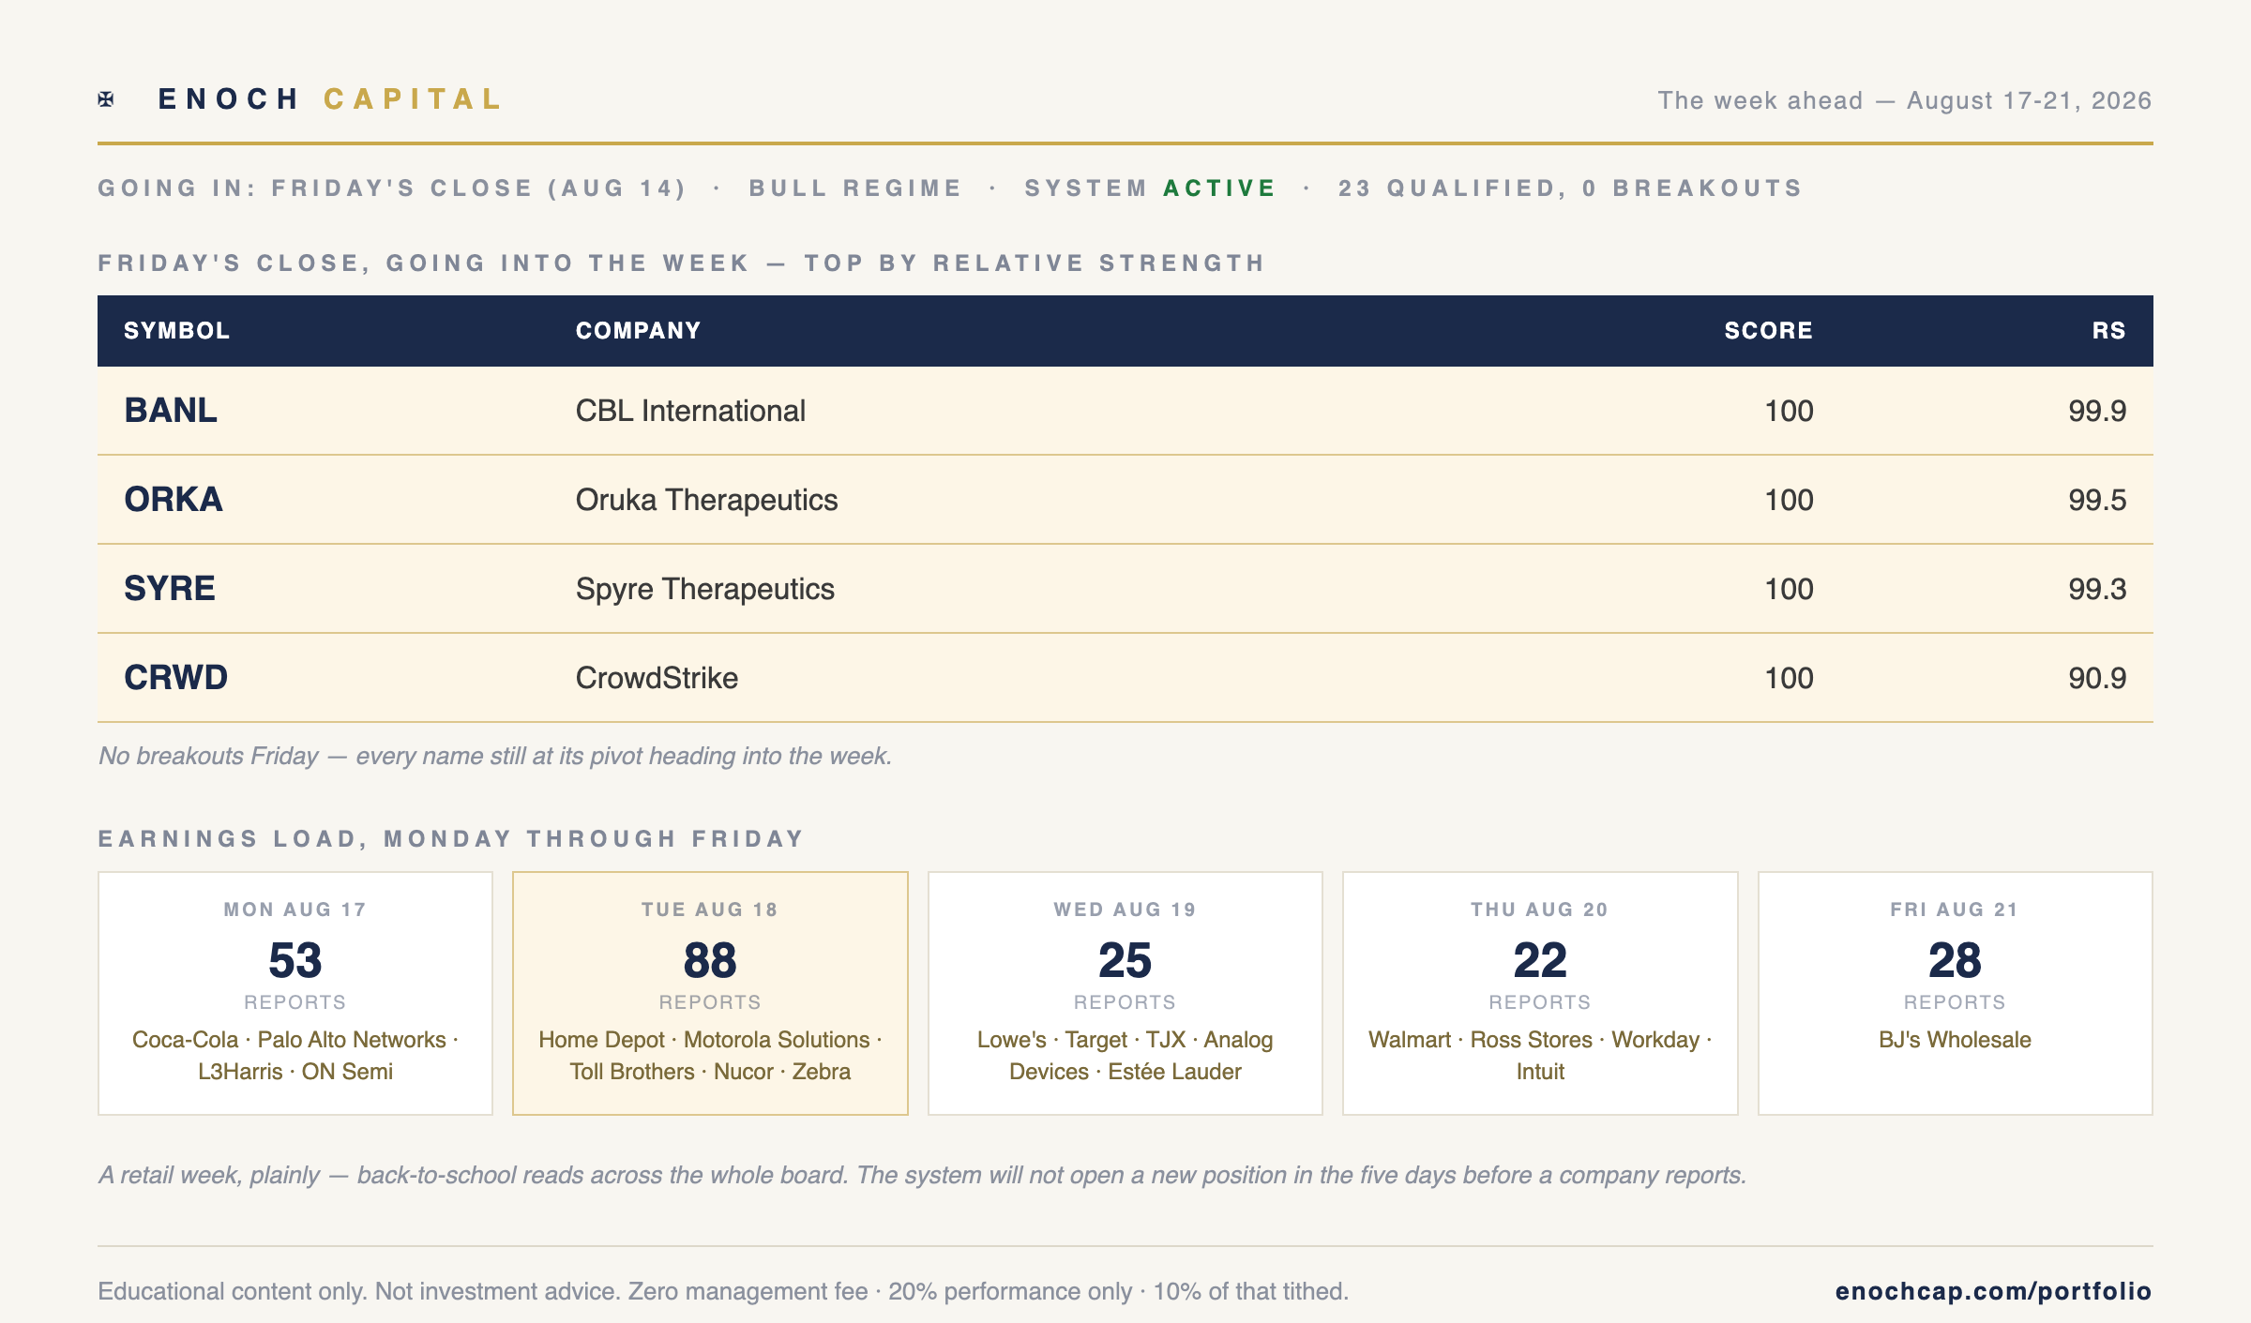
Task: Select the CRWD symbol
Action: [x=175, y=678]
